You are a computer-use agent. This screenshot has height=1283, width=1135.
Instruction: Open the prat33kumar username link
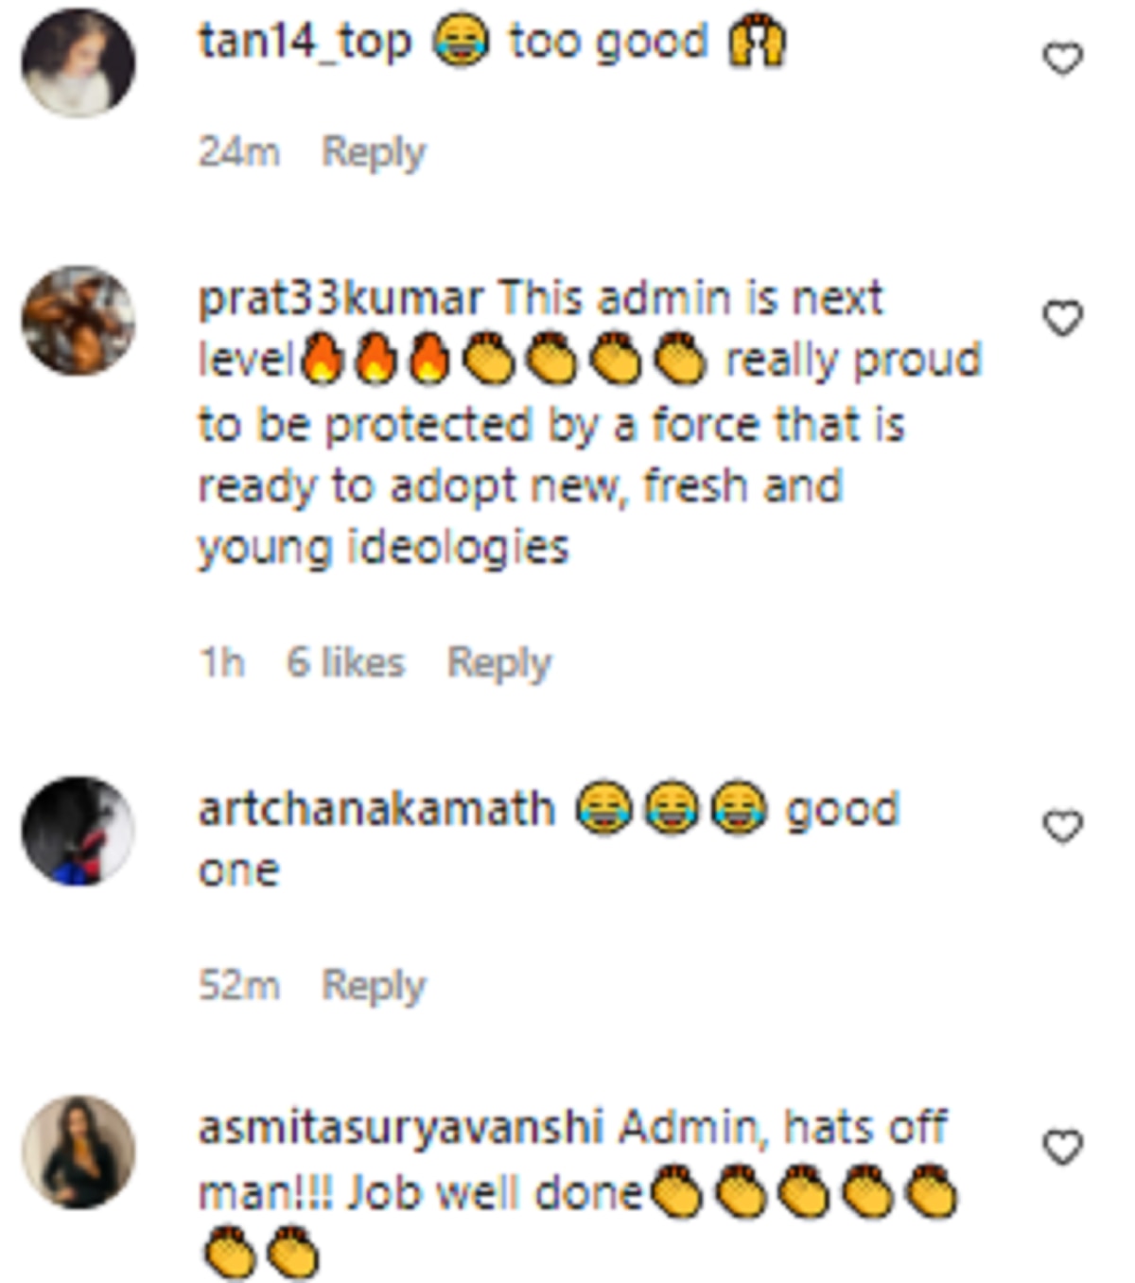340,299
